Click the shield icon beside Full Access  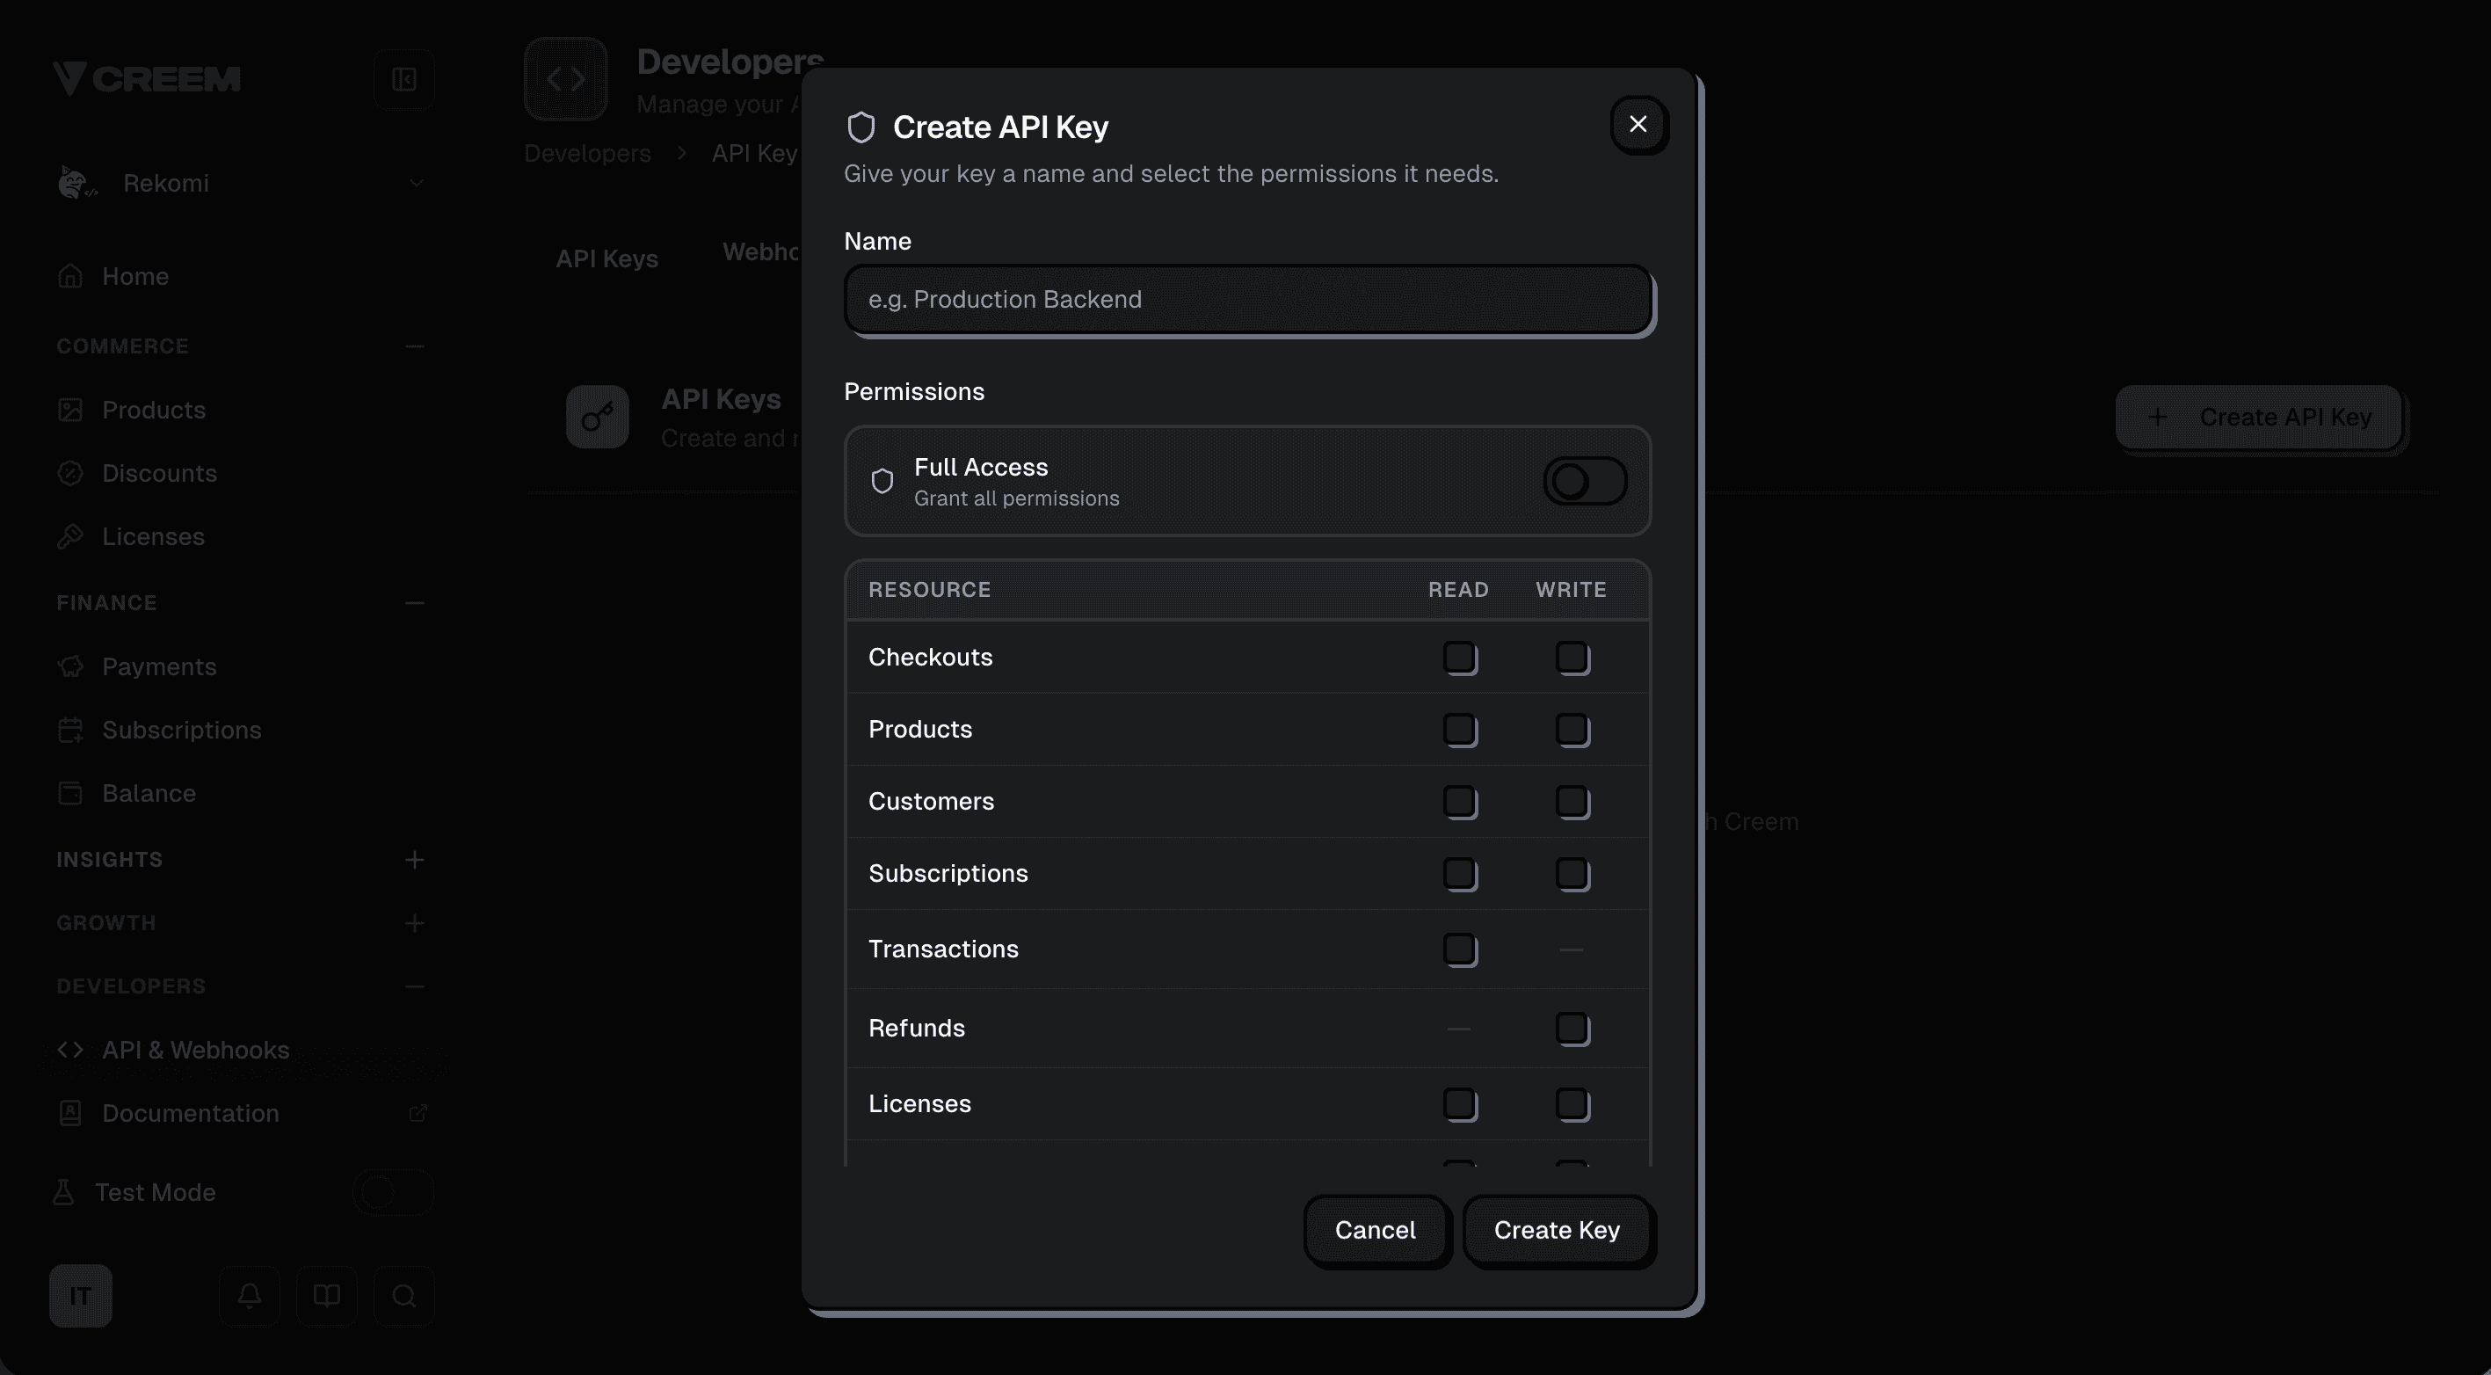coord(882,482)
